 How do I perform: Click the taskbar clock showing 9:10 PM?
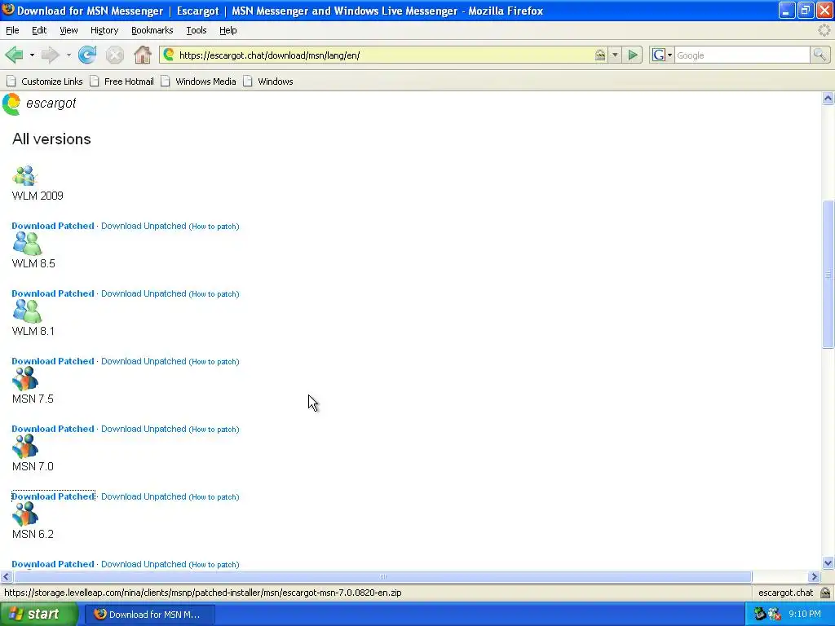click(805, 614)
